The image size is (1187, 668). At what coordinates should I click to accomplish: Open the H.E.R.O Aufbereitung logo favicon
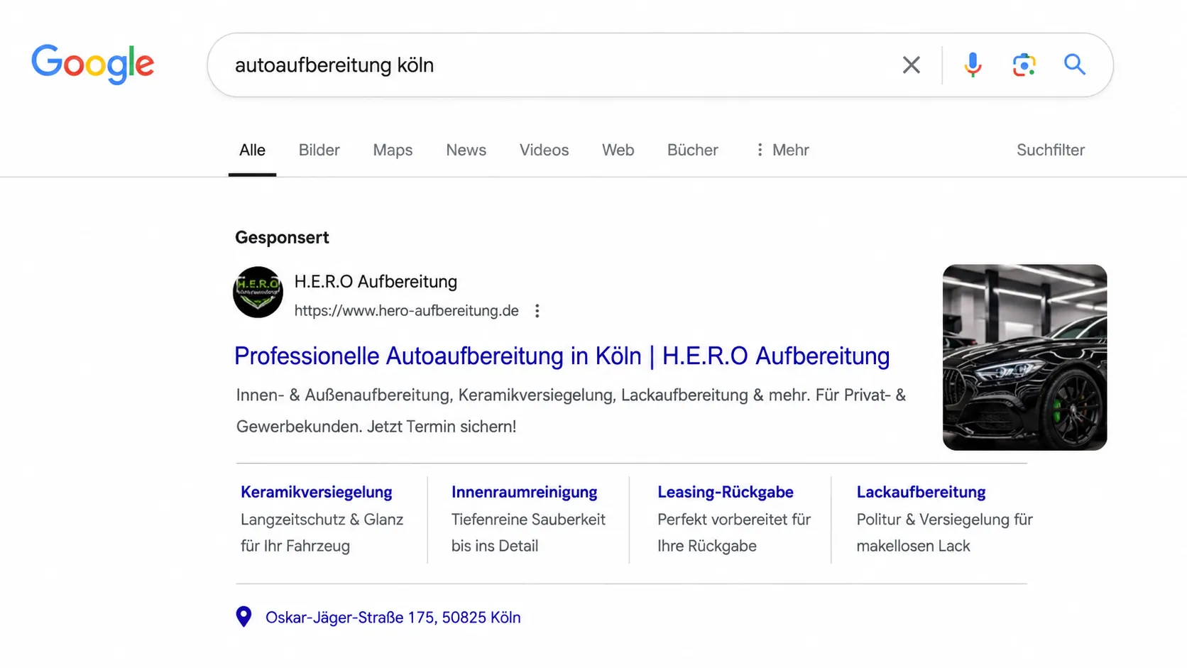pyautogui.click(x=258, y=292)
